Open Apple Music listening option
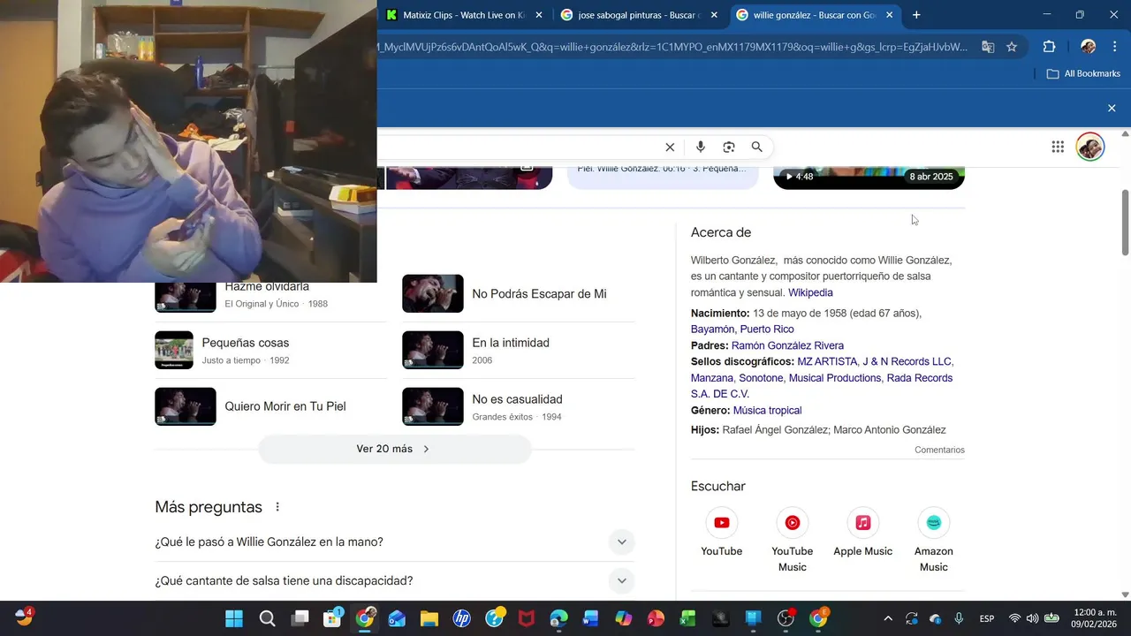 click(x=863, y=533)
